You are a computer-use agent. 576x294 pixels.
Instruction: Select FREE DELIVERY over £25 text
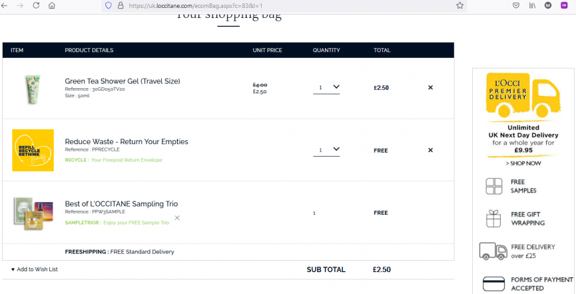[x=533, y=251]
